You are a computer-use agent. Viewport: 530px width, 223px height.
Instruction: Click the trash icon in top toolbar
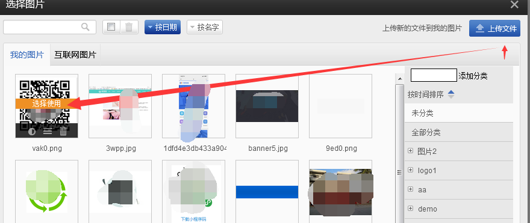pos(129,27)
